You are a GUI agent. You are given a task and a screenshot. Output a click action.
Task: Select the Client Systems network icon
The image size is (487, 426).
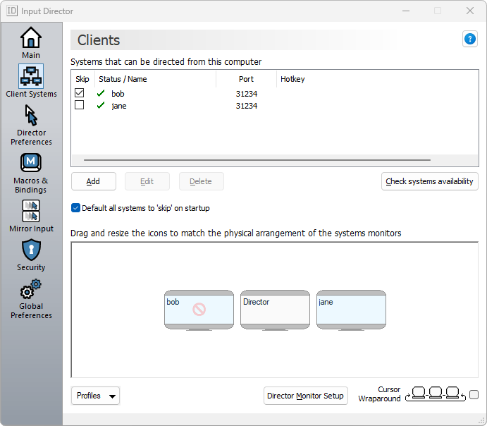[31, 76]
